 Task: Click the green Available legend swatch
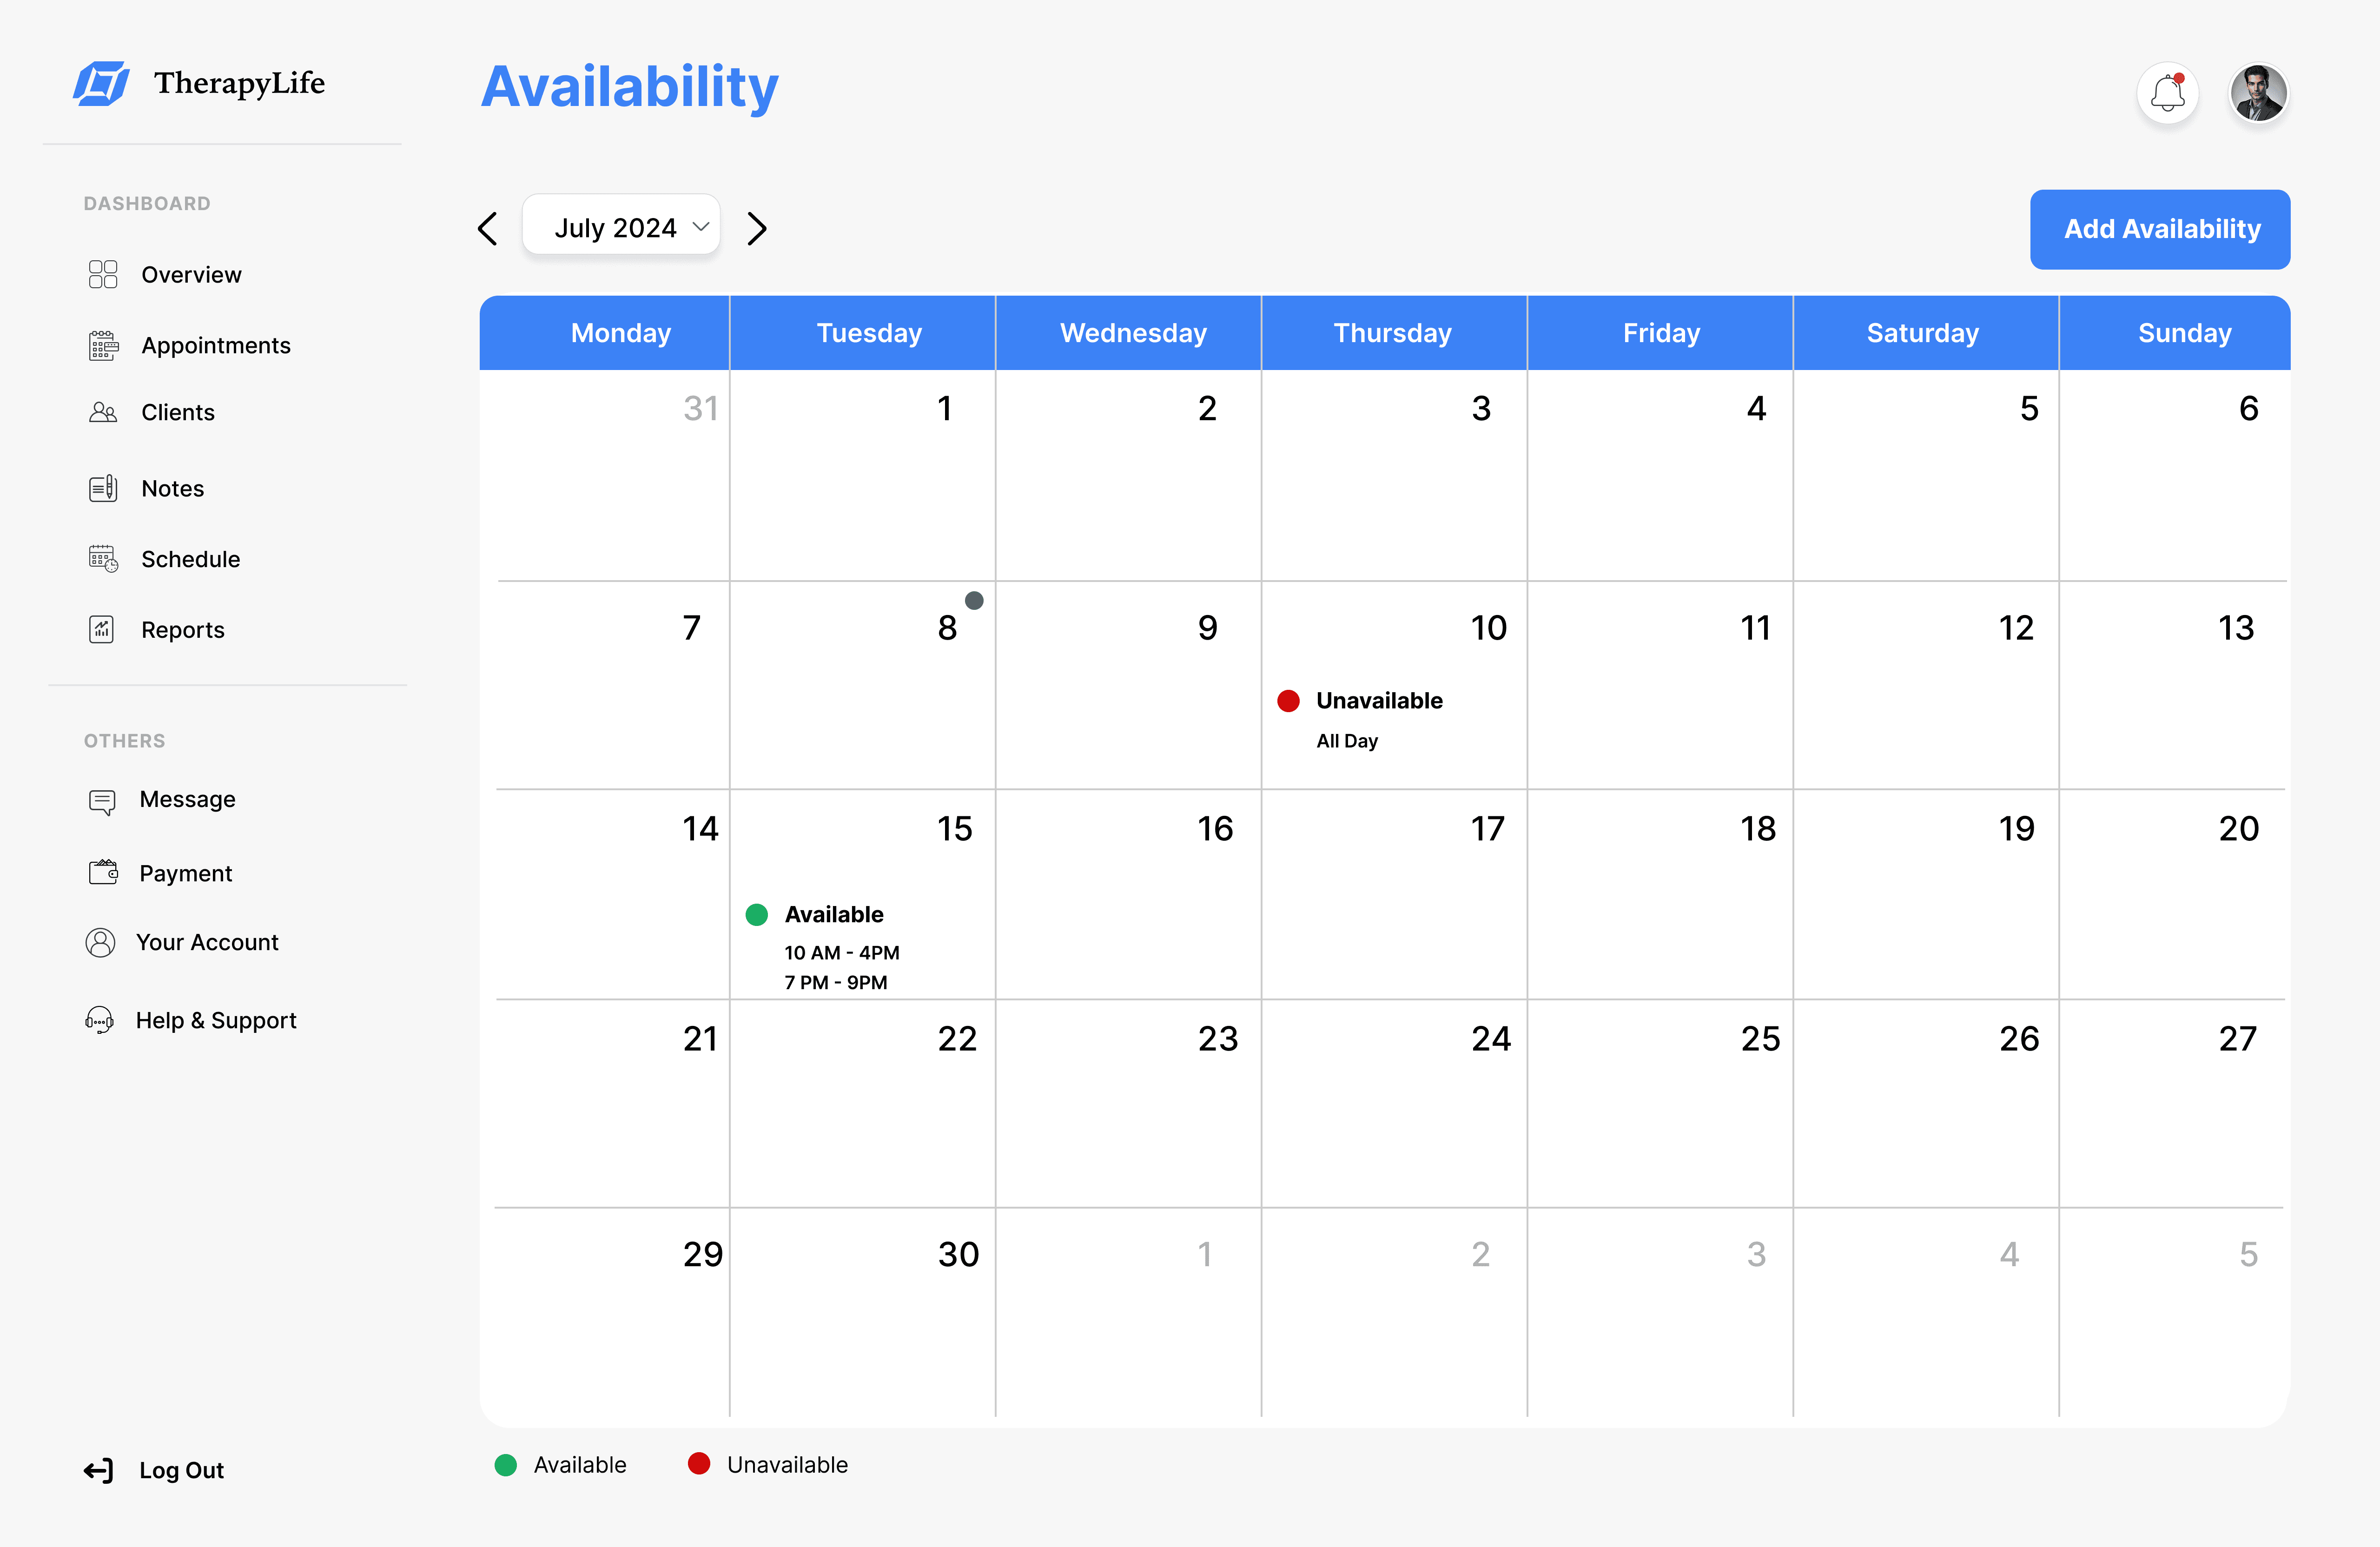506,1465
